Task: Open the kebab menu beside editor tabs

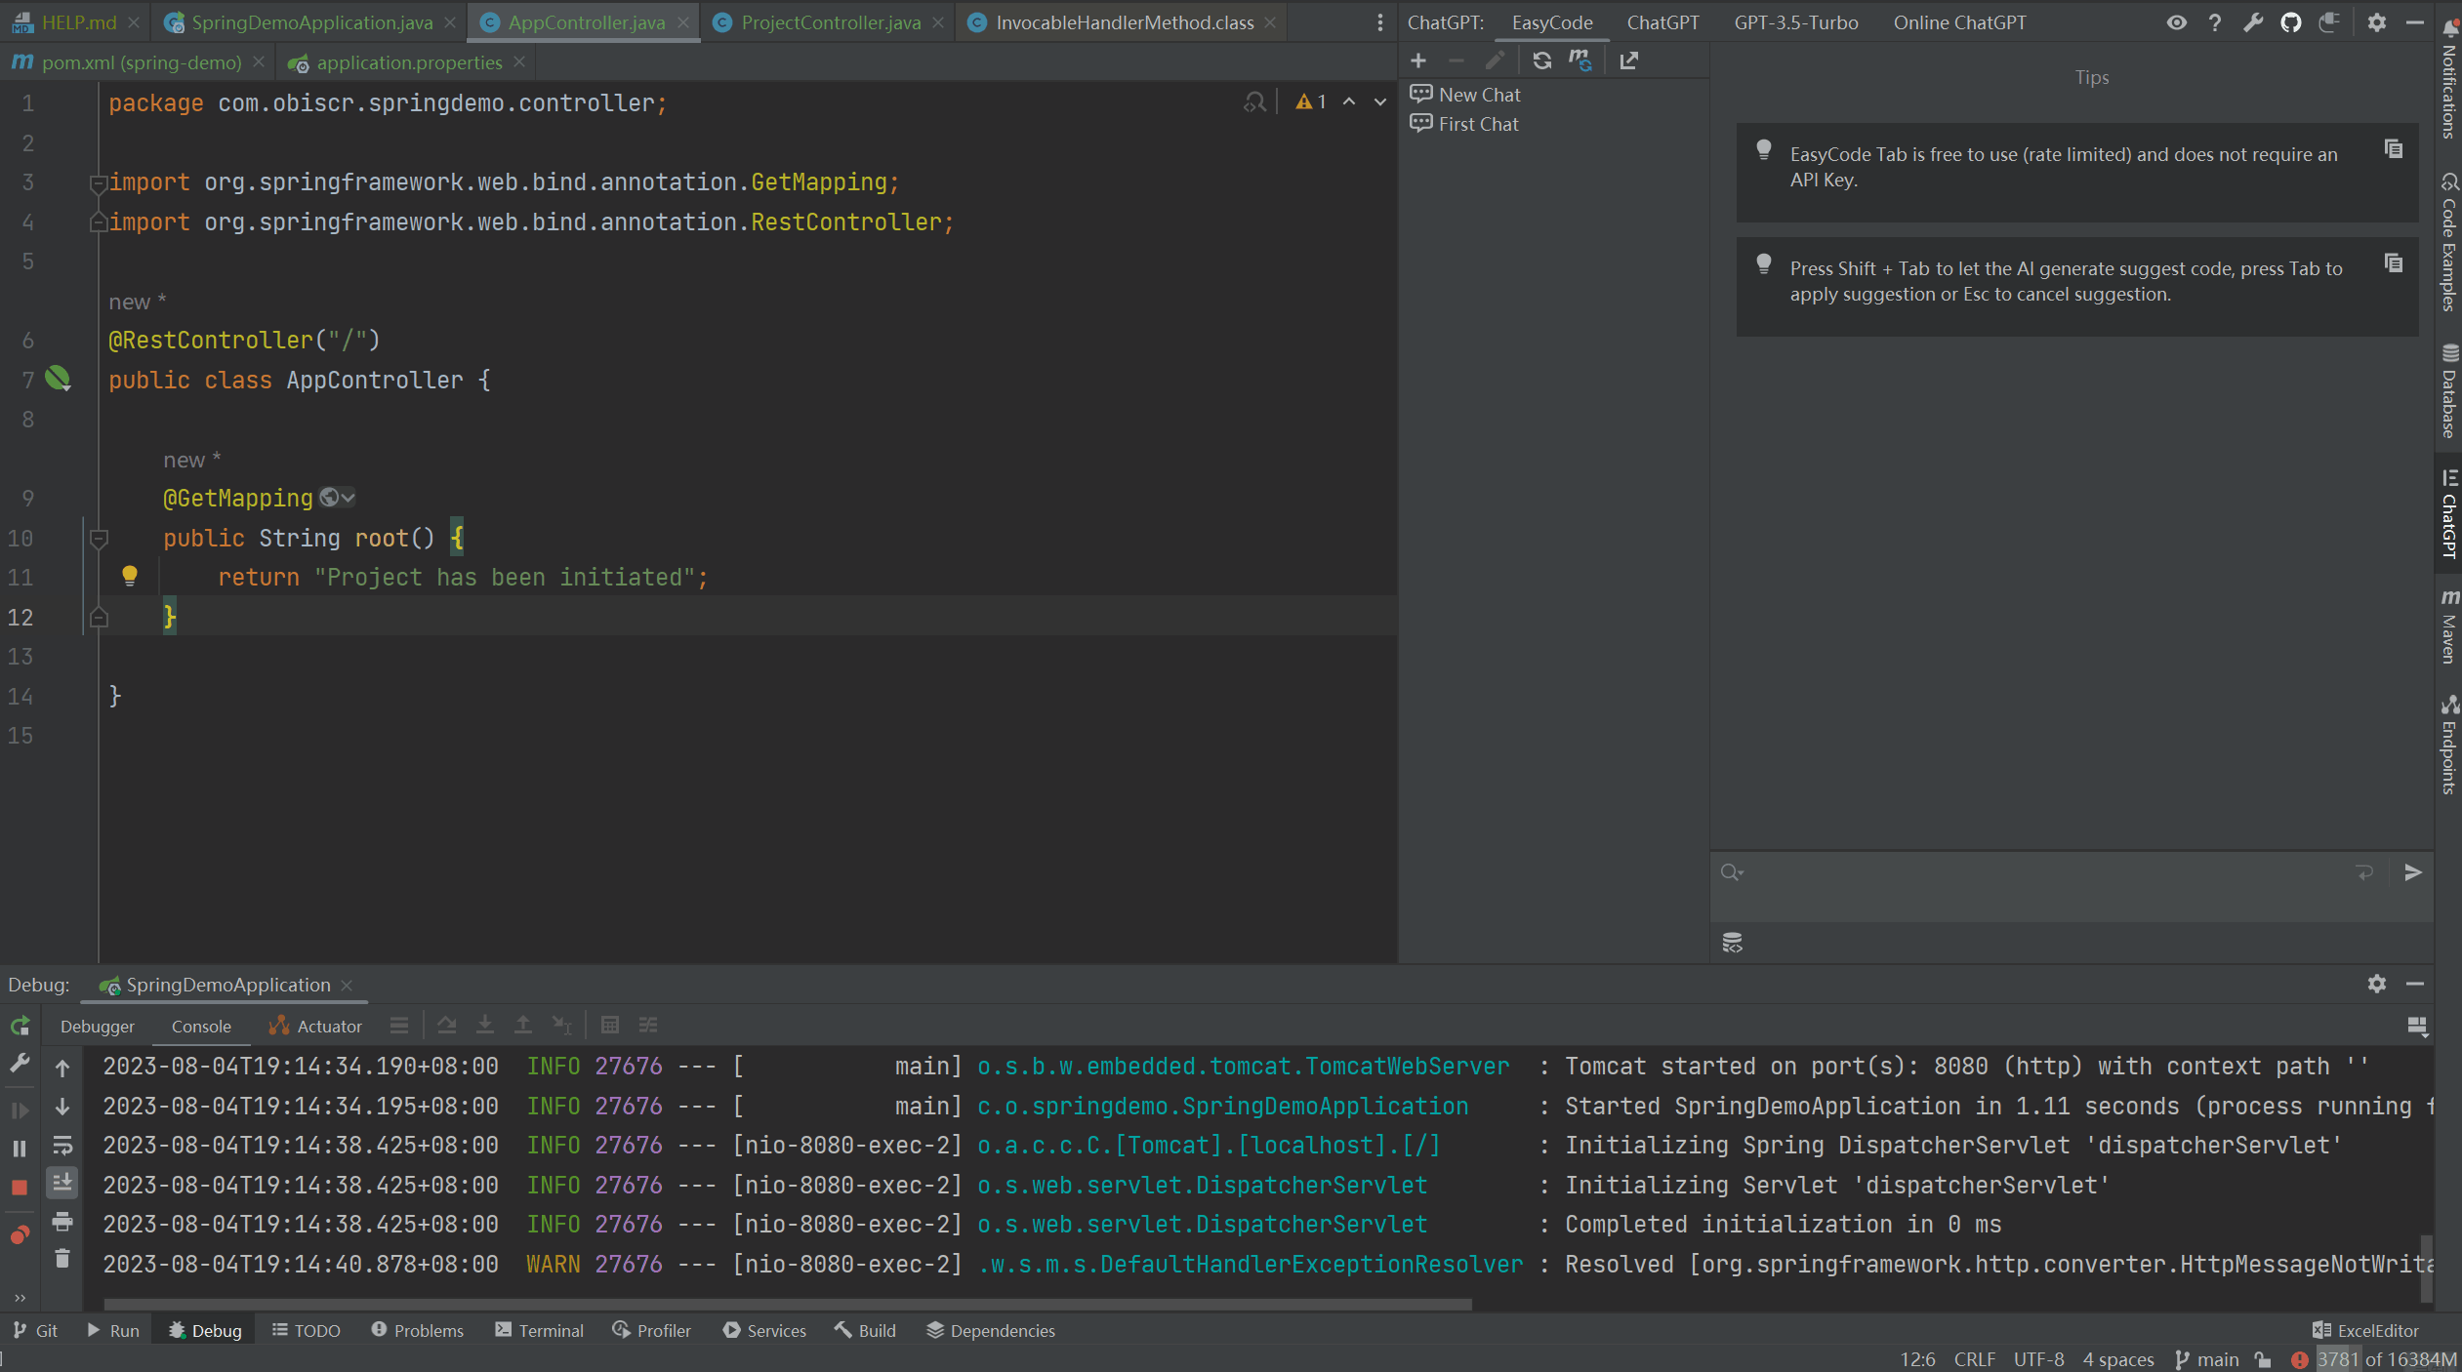Action: (1378, 22)
